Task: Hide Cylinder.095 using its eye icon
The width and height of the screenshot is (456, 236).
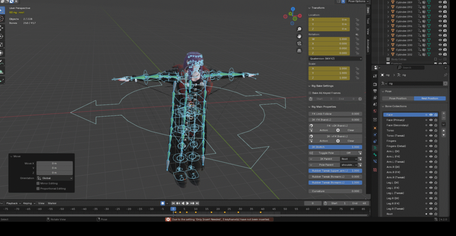Action: pos(440,21)
